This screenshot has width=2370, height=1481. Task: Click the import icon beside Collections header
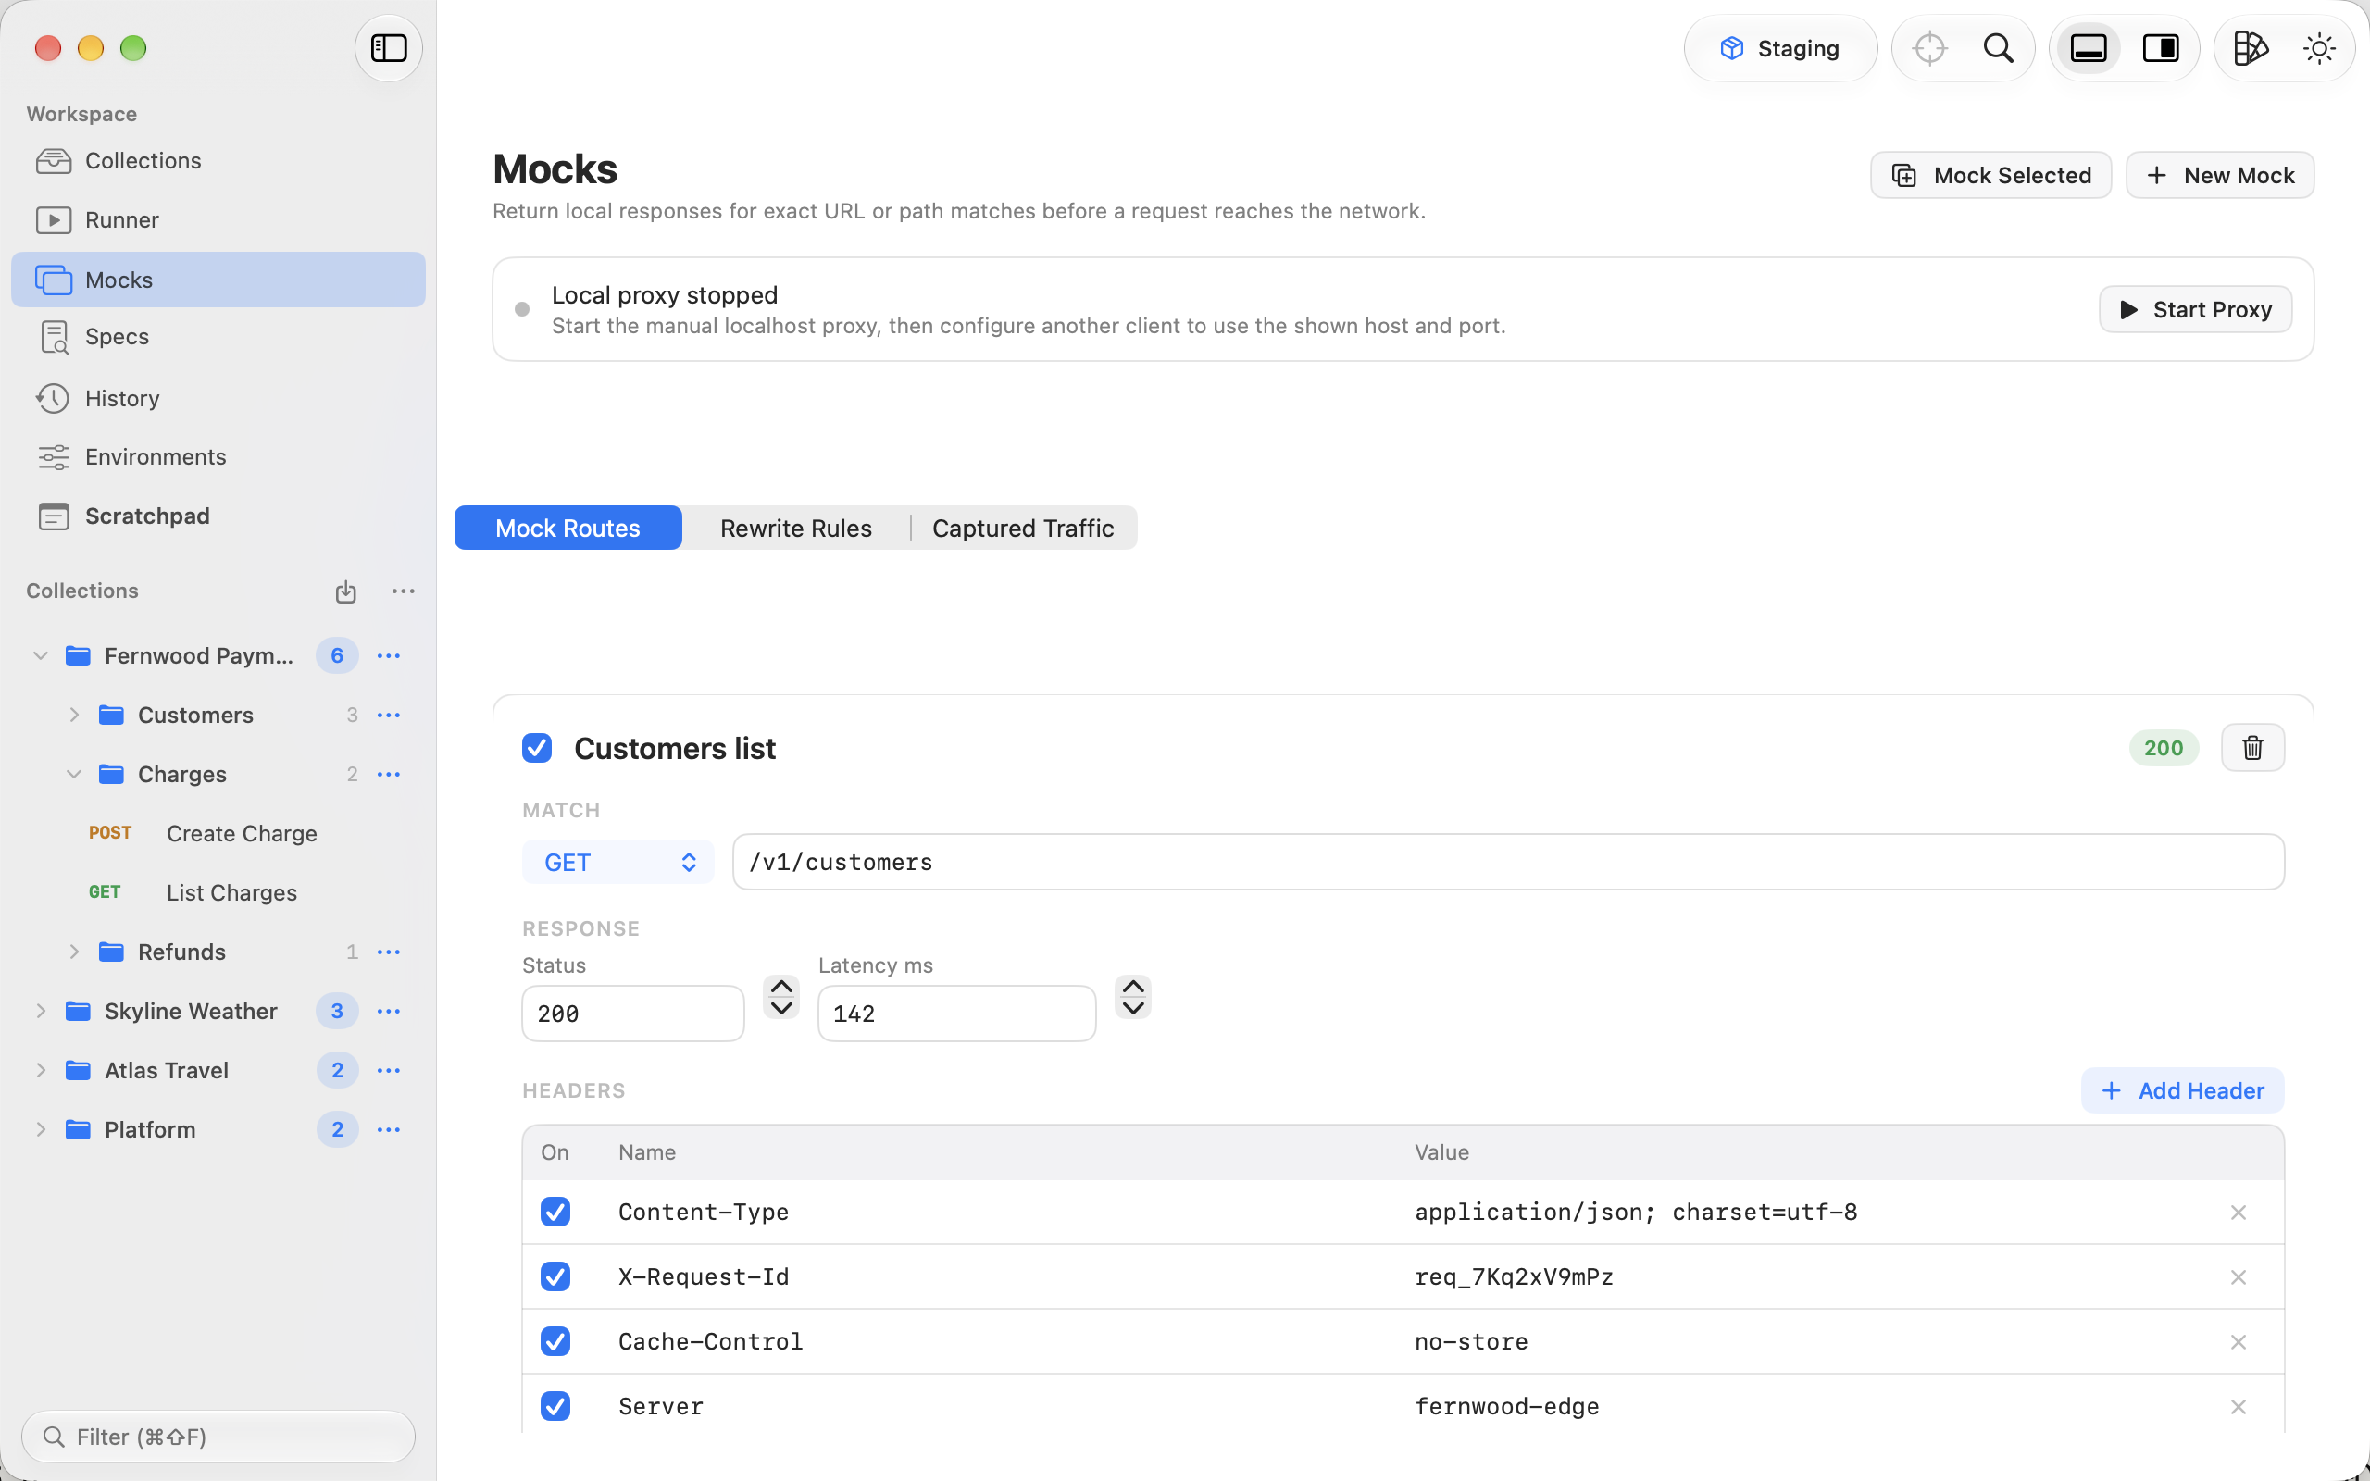pos(345,591)
